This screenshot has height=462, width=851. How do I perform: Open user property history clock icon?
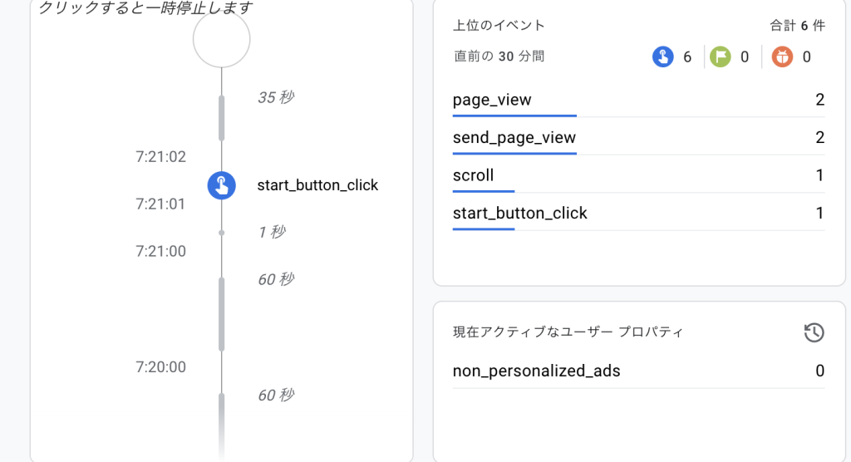pyautogui.click(x=814, y=332)
